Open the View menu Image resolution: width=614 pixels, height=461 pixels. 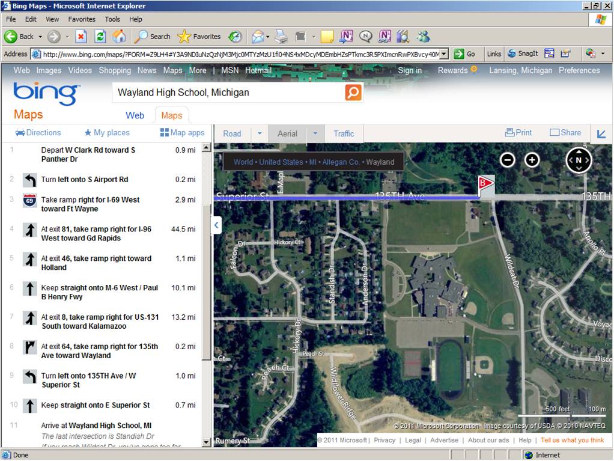tap(52, 19)
